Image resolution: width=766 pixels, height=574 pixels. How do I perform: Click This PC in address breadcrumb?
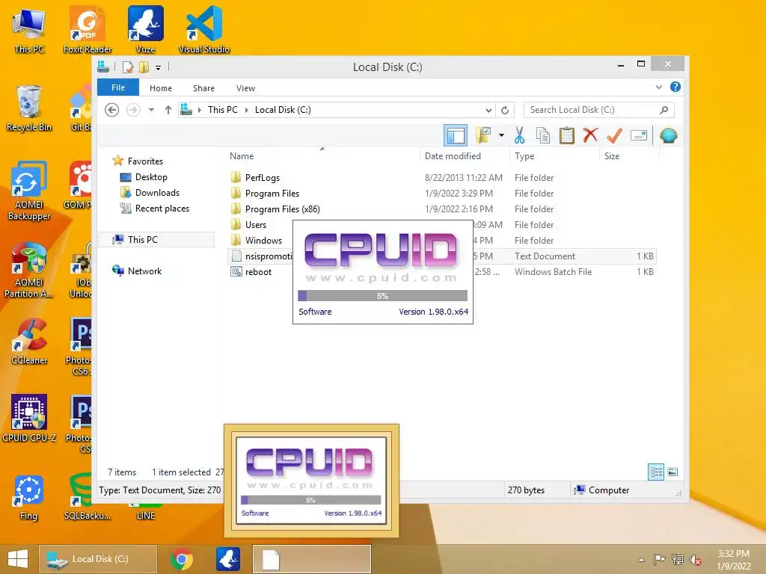223,110
